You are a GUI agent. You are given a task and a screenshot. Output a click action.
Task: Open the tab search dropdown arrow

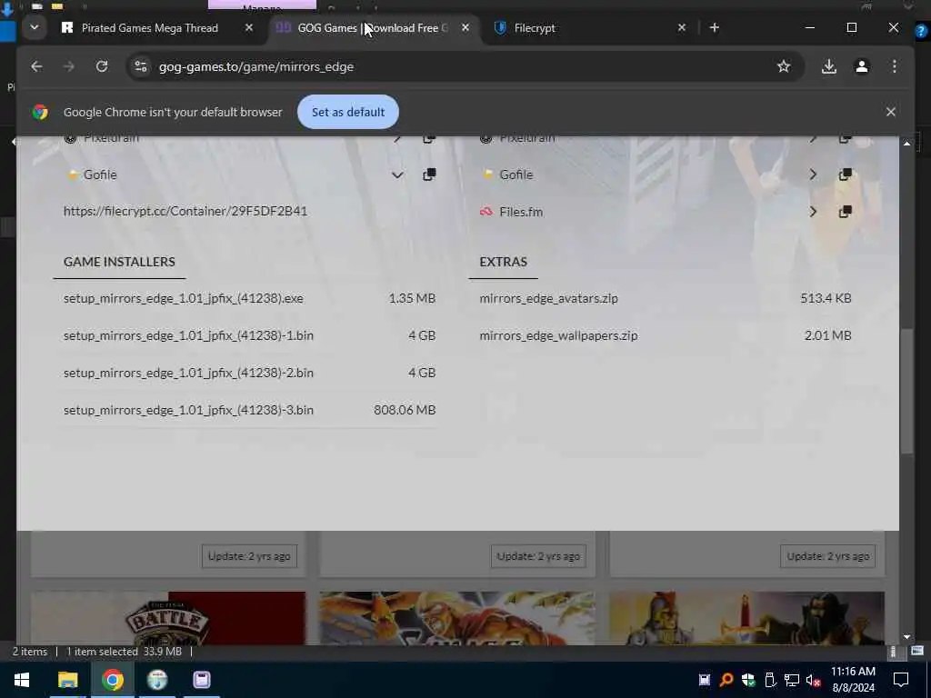click(35, 27)
